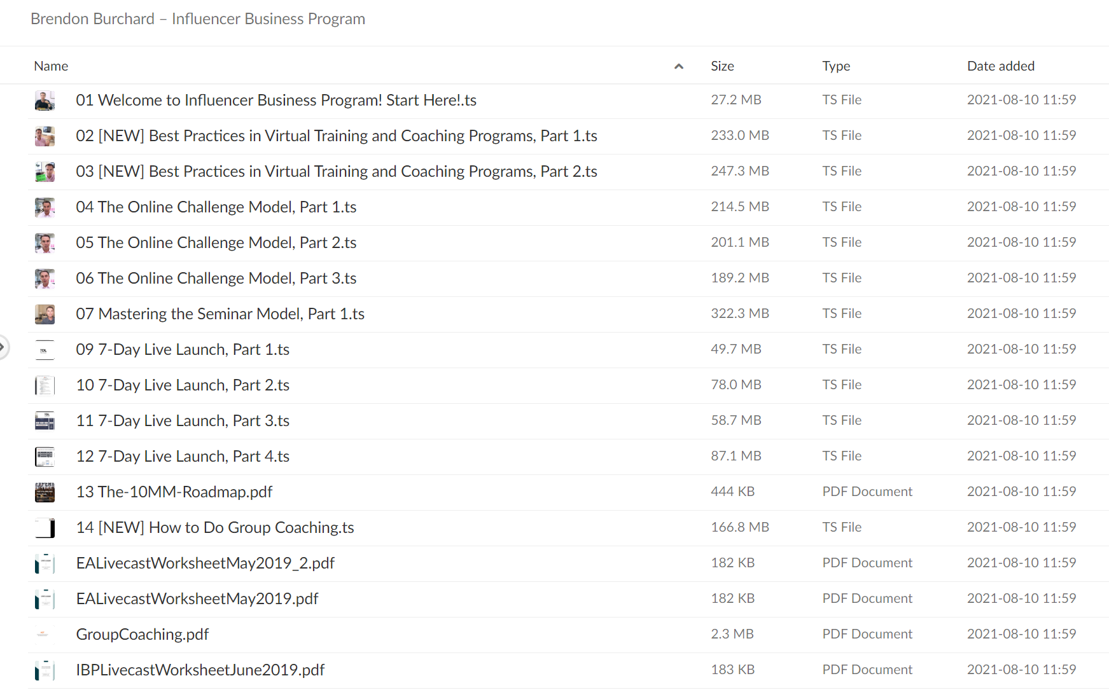Click the 2.3 MB size cell
The height and width of the screenshot is (697, 1109).
click(x=732, y=634)
